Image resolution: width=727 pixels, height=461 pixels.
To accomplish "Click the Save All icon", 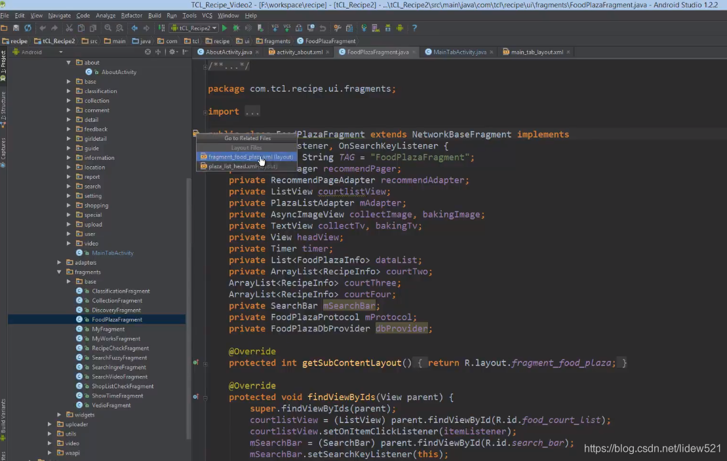I will point(16,28).
